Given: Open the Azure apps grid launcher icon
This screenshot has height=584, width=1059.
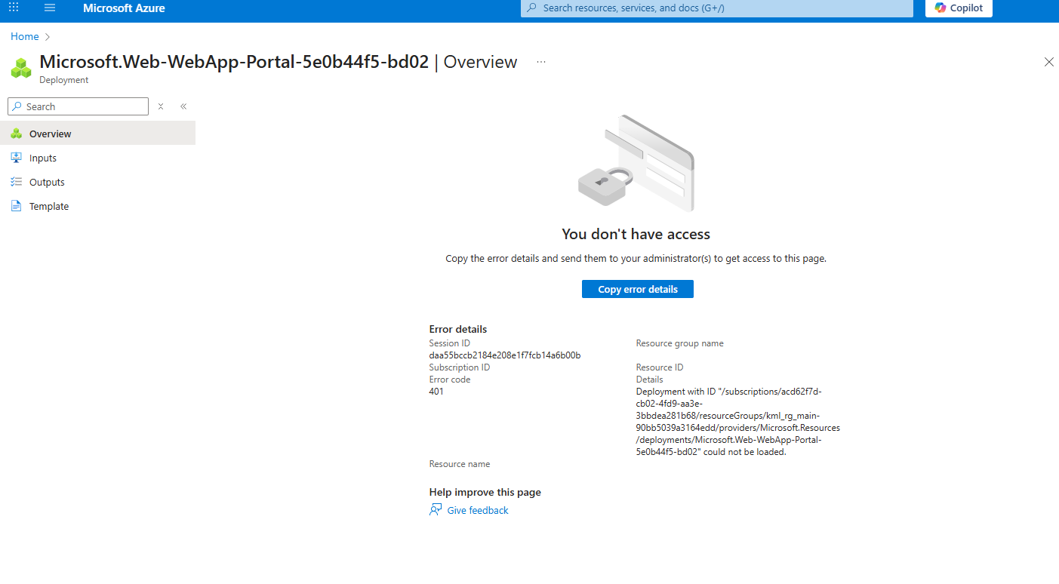Looking at the screenshot, I should (14, 8).
